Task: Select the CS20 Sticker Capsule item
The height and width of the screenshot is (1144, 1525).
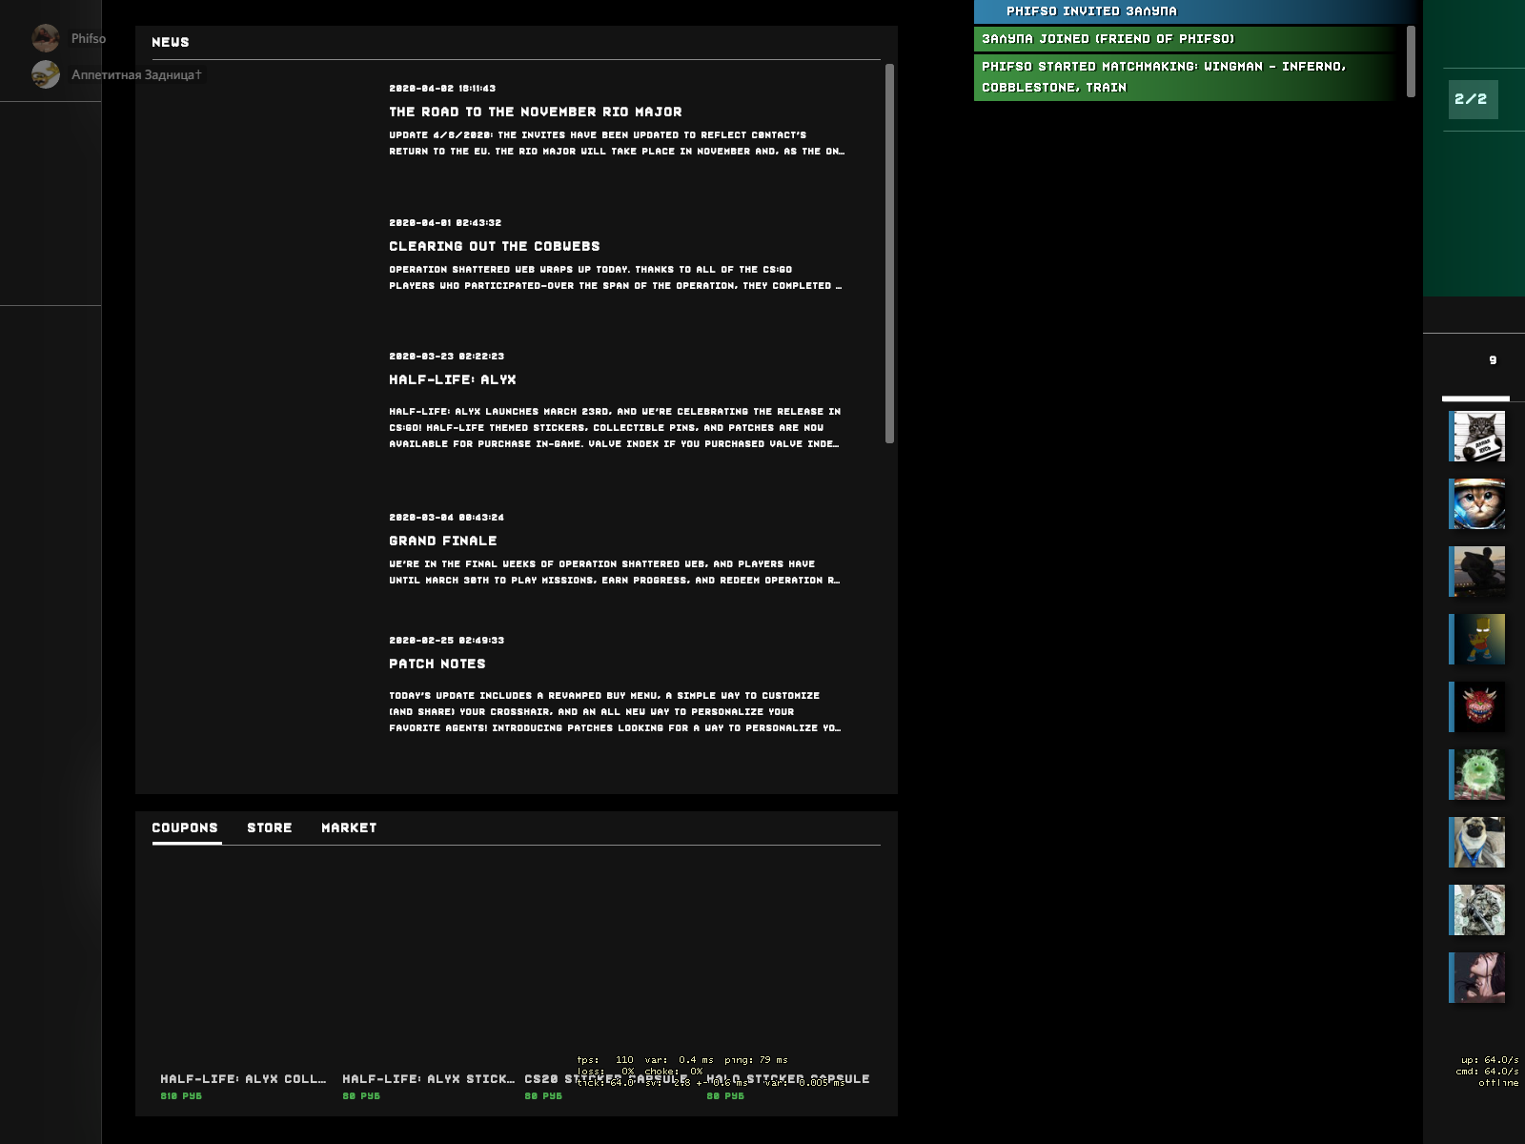Action: coord(606,1079)
